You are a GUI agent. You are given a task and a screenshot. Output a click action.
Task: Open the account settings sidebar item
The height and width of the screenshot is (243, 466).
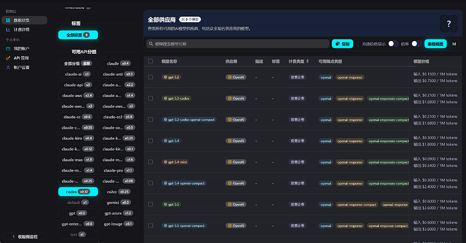point(25,67)
